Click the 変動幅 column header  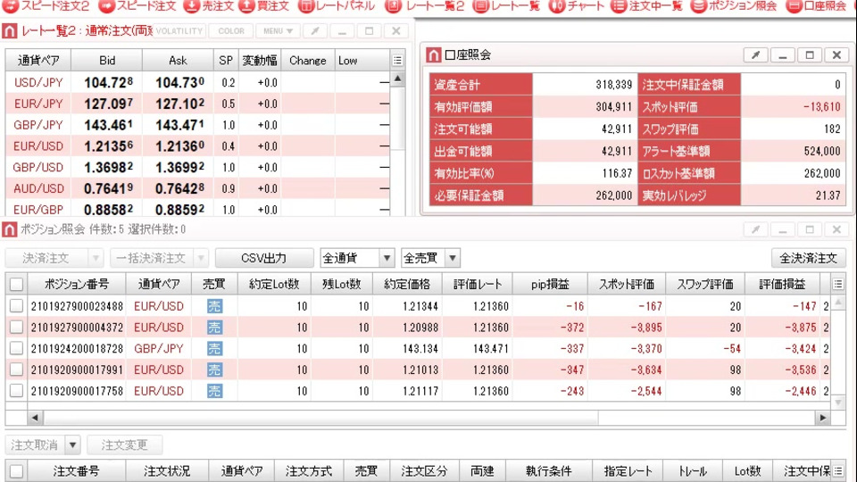click(x=260, y=60)
